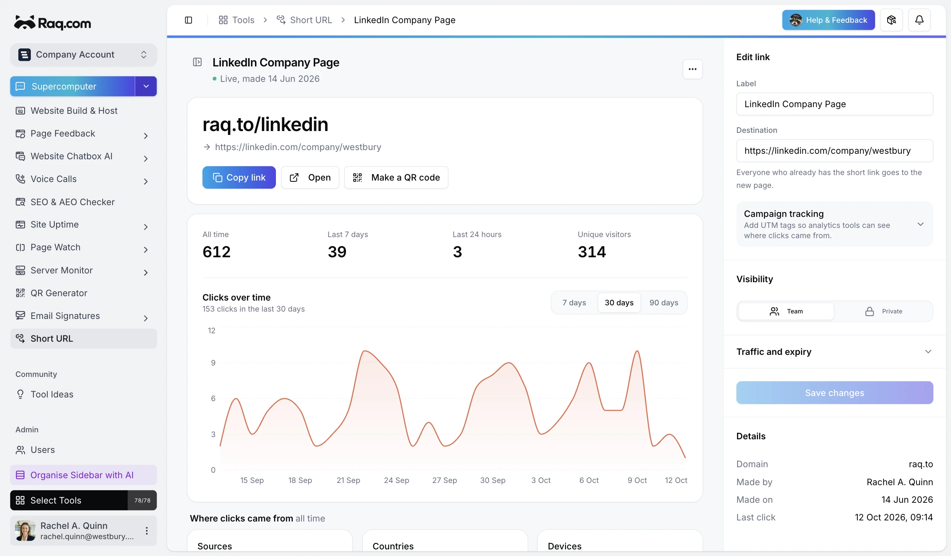Click Organise Sidebar with AI
Viewport: 951px width, 556px height.
[83, 475]
